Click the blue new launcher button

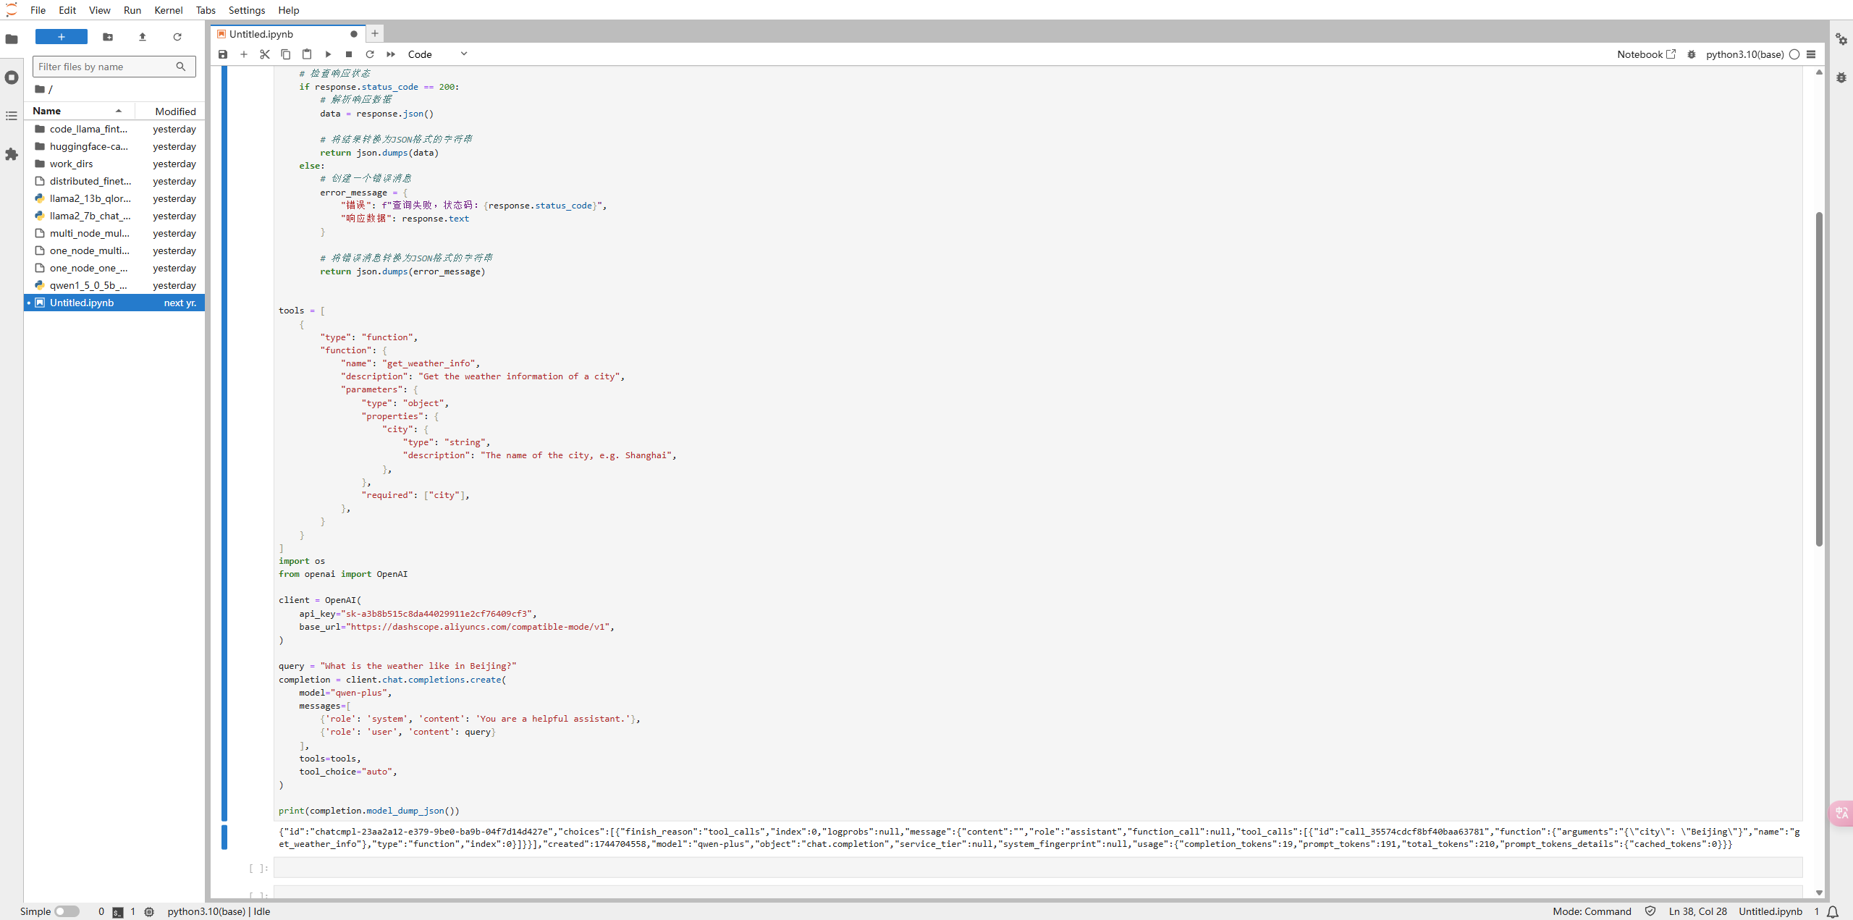(x=62, y=37)
